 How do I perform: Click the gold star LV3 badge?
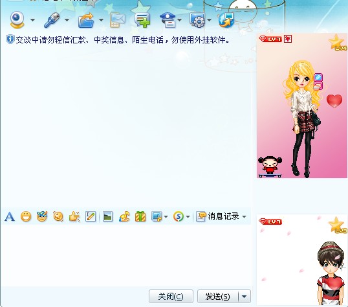point(338,225)
